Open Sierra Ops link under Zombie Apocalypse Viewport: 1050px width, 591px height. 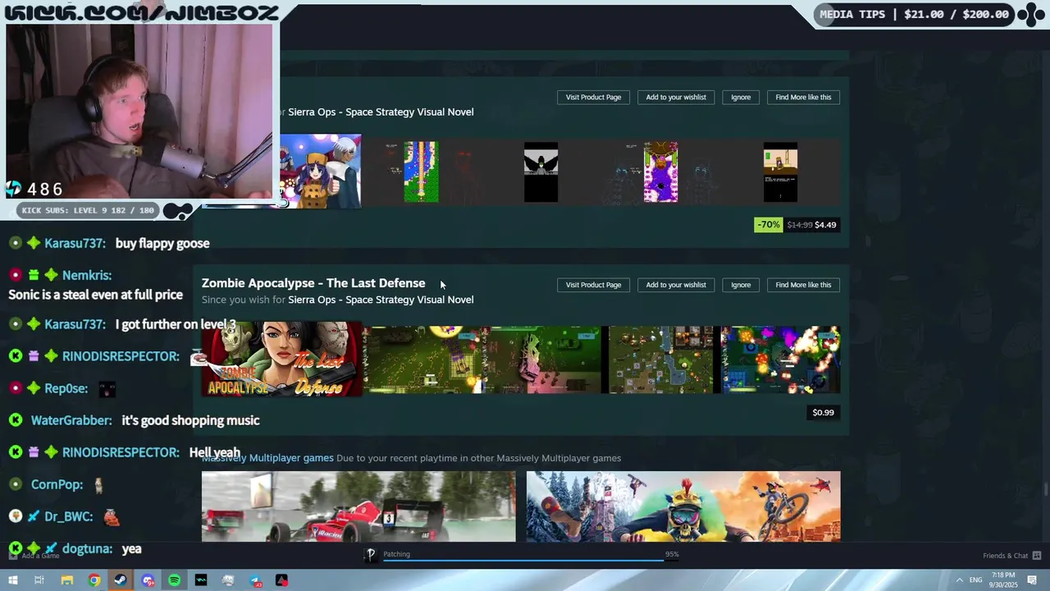pos(381,300)
